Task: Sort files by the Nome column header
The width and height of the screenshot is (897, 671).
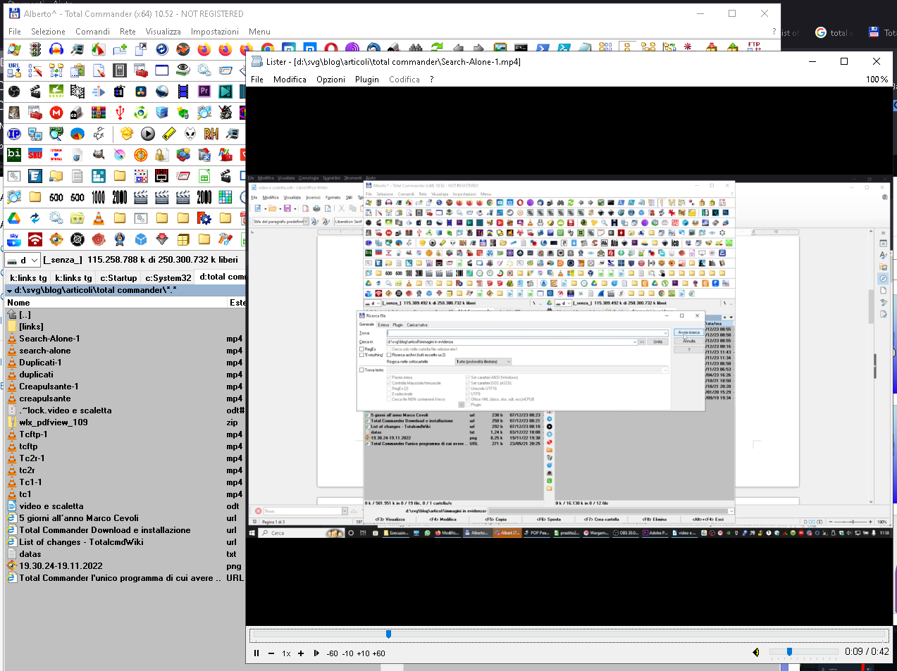Action: [116, 303]
